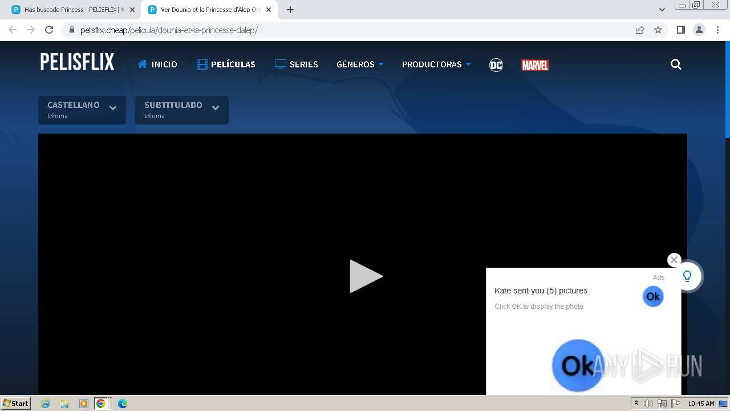Open the Chrome three-dot menu

point(718,30)
